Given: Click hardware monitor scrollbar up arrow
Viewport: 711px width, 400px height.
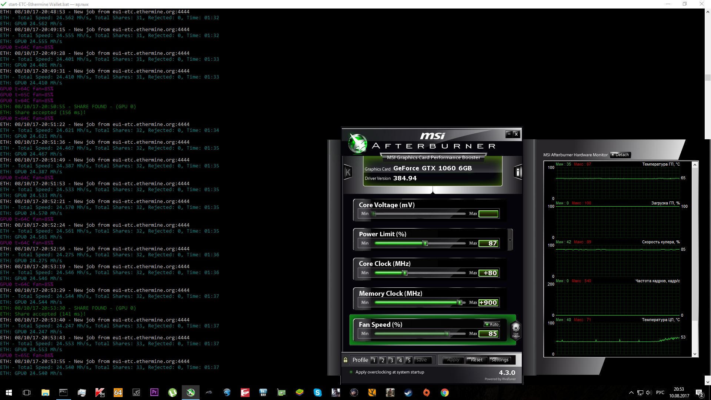Looking at the screenshot, I should point(695,165).
